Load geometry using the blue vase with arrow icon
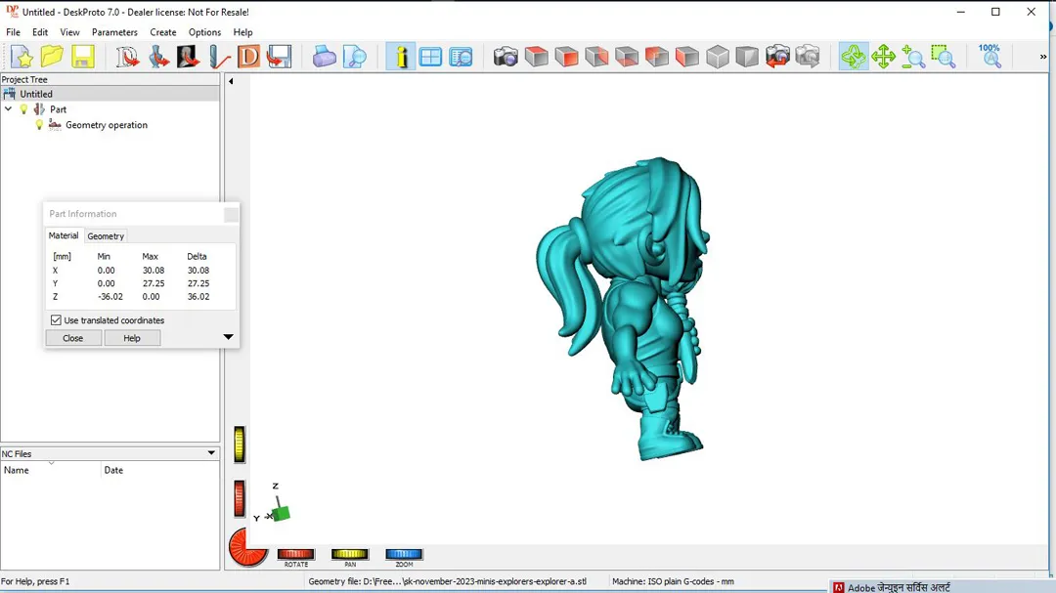Image resolution: width=1056 pixels, height=593 pixels. click(158, 57)
